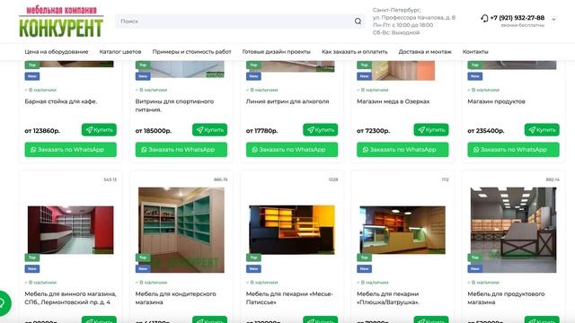Click Top badge on confectionery shop card
Screen dimensions: 575x323
pyautogui.click(x=143, y=258)
